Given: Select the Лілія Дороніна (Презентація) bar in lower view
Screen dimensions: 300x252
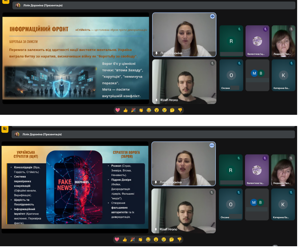Looking at the screenshot, I should point(153,134).
